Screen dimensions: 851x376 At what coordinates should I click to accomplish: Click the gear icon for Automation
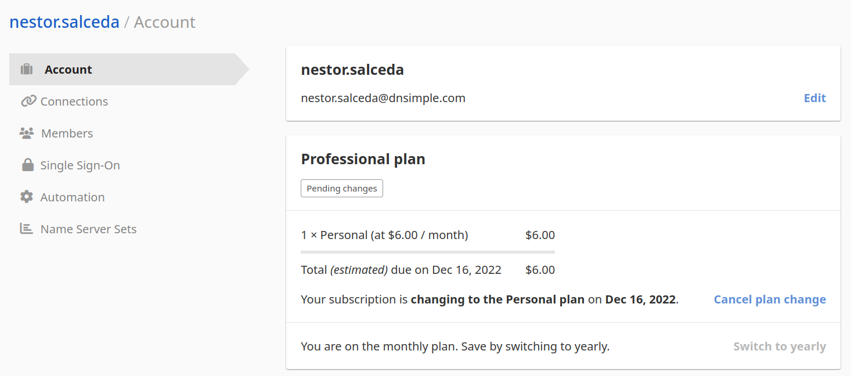tap(27, 197)
